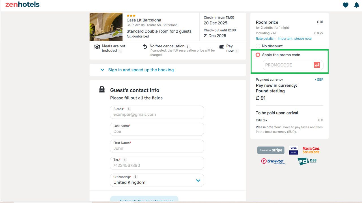Open the telephone field info icon
The height and width of the screenshot is (203, 362).
coord(124,160)
